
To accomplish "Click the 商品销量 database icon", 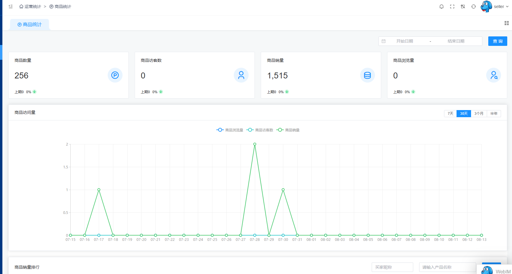I will click(x=367, y=75).
